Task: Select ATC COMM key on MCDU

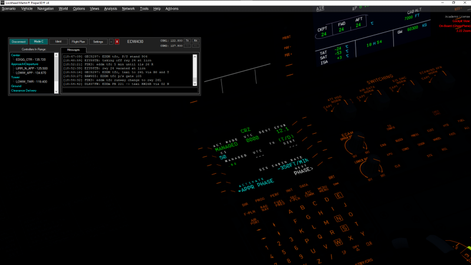Action: click(x=309, y=194)
